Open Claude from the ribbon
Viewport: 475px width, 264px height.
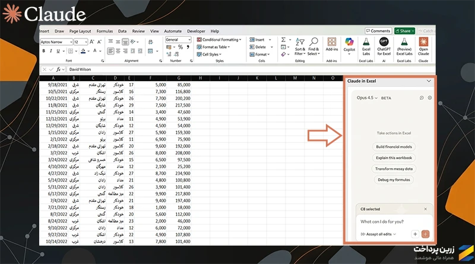(x=423, y=46)
